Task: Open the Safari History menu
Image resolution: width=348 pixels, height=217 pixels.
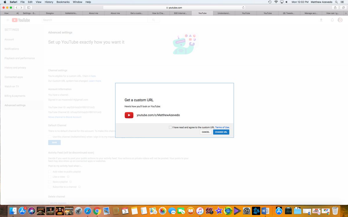Action: coord(49,2)
